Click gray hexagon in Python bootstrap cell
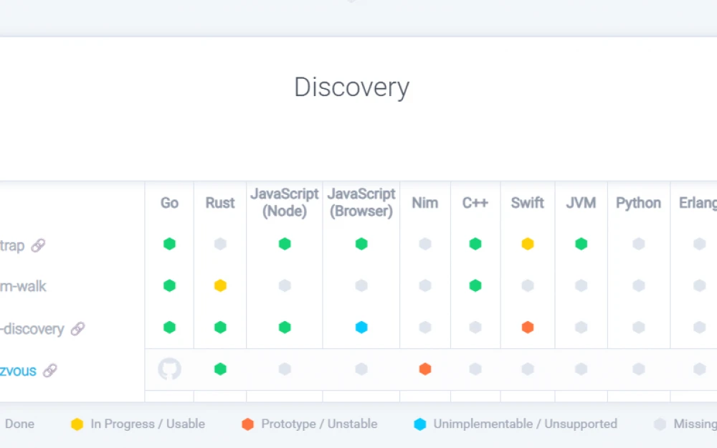This screenshot has width=717, height=448. click(x=638, y=244)
